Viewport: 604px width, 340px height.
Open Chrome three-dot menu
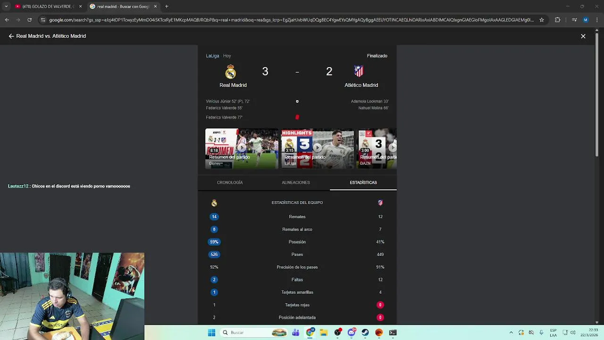point(597,20)
